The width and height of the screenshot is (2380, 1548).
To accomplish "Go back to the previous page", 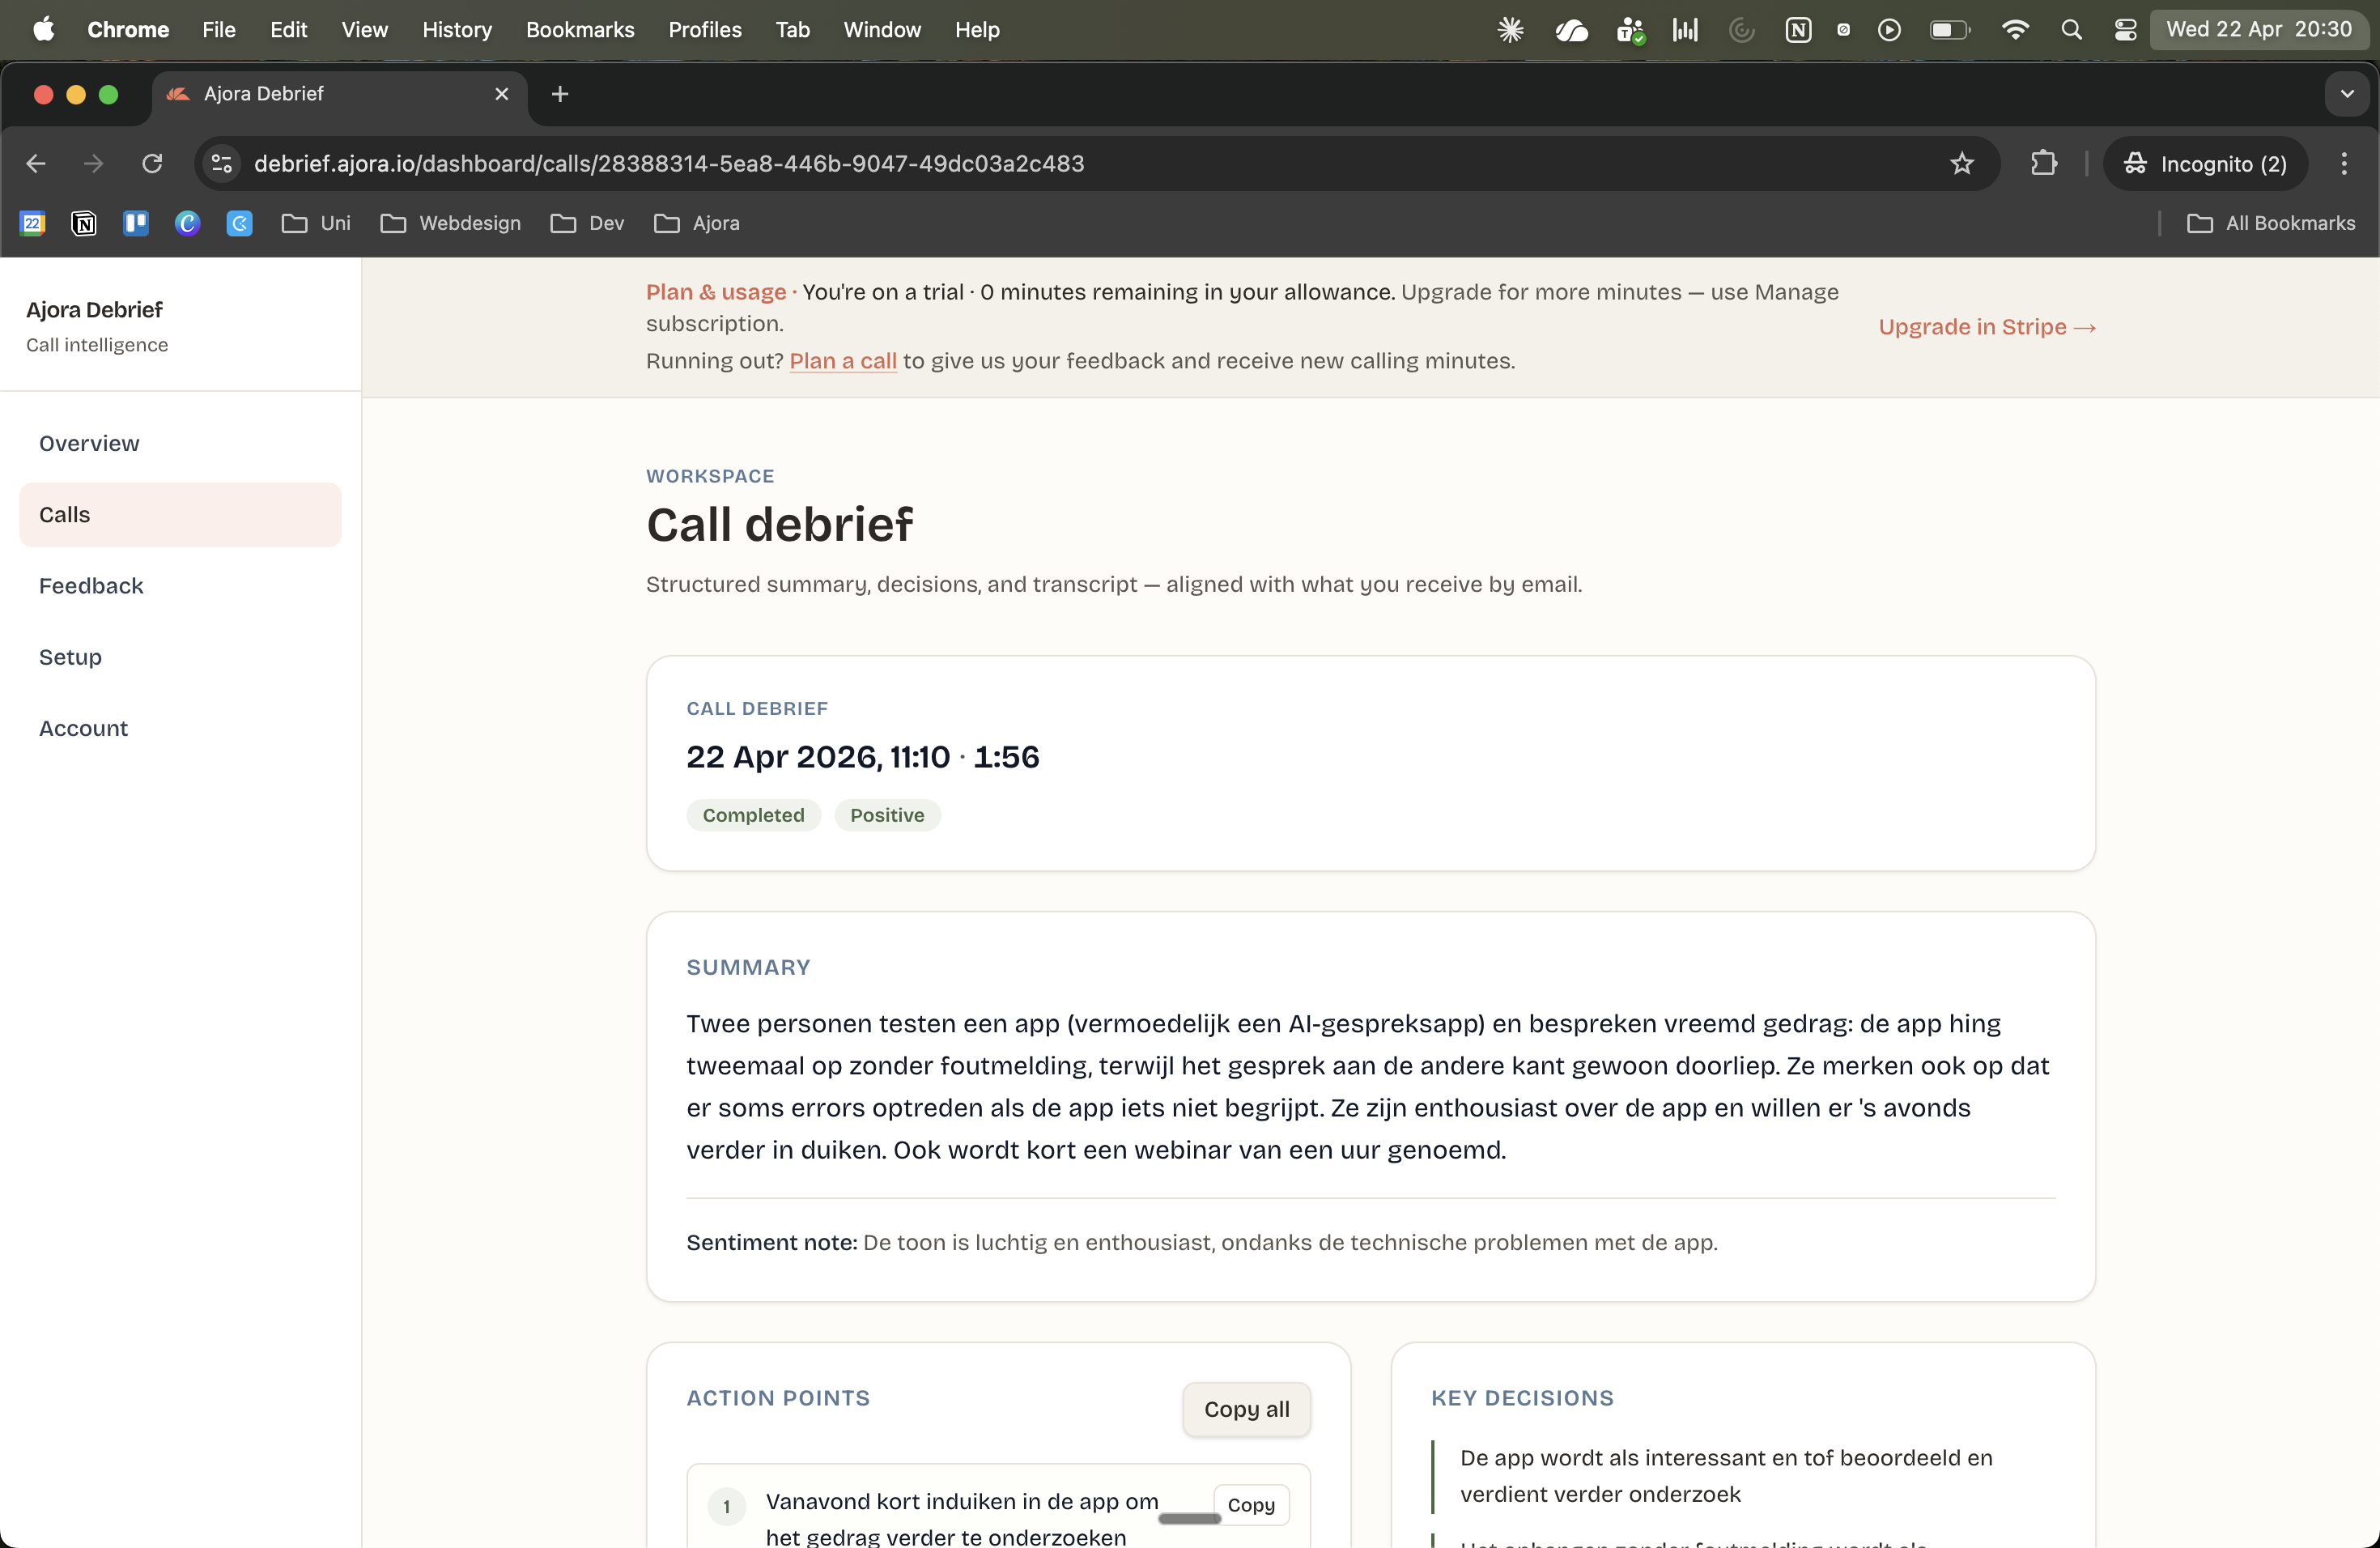I will click(x=36, y=163).
